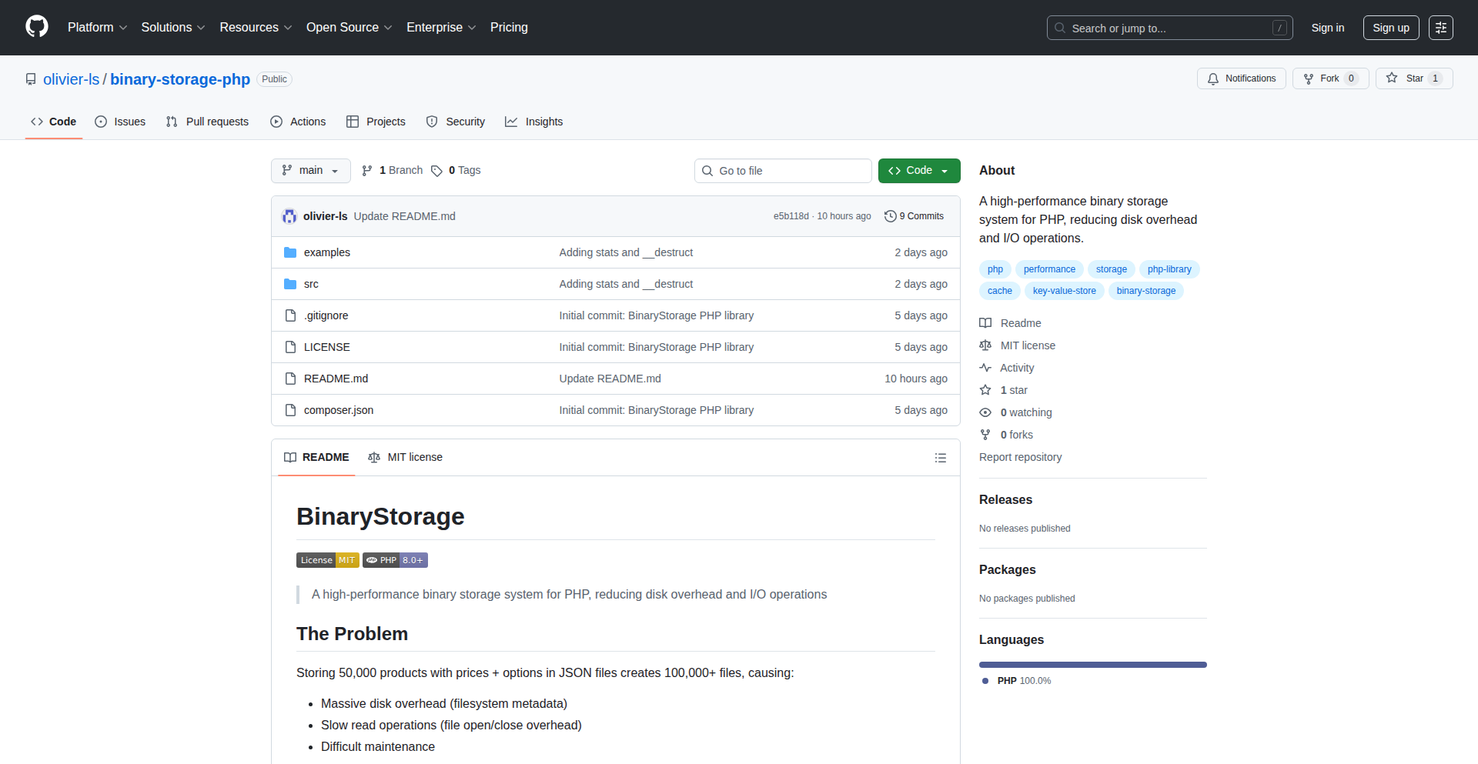1478x764 pixels.
Task: Click the Activity pulse icon in sidebar
Action: point(985,367)
